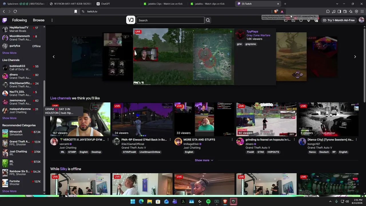Open the Twitch bits diamond icon
The height and width of the screenshot is (206, 366).
pyautogui.click(x=309, y=20)
